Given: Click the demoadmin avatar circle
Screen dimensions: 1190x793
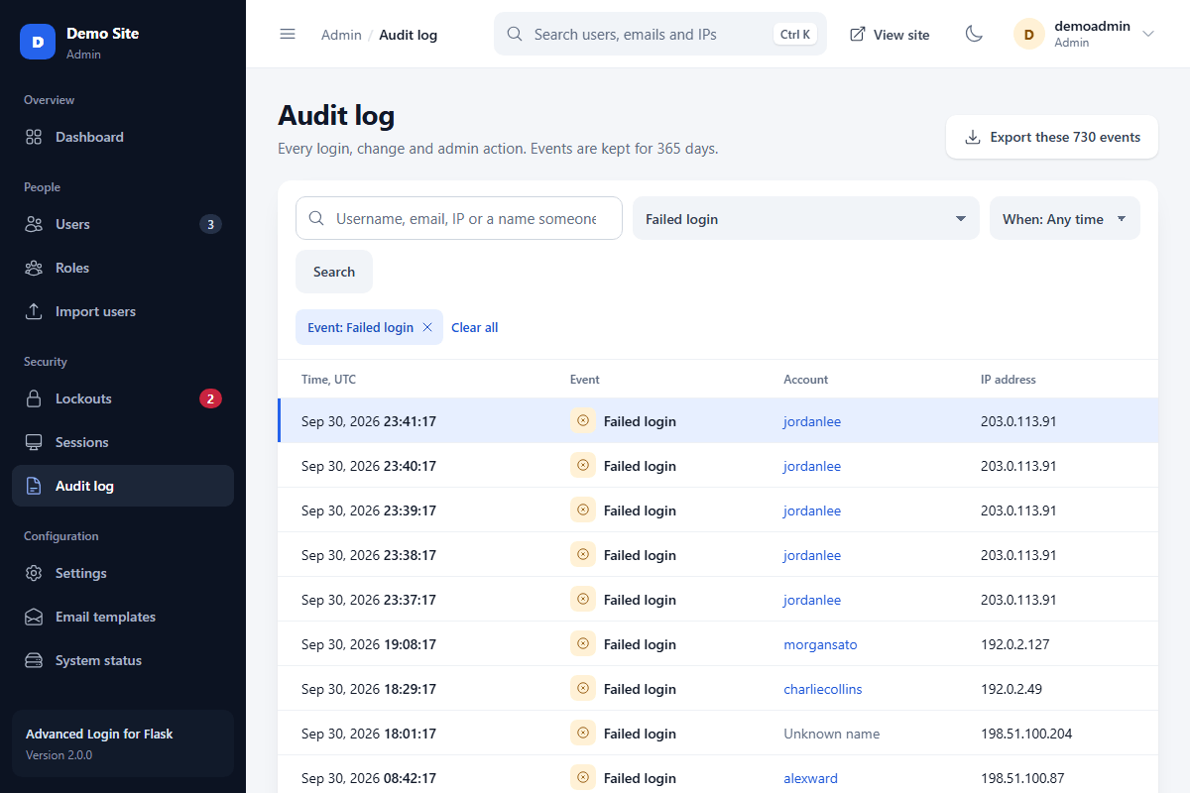Looking at the screenshot, I should click(1028, 34).
